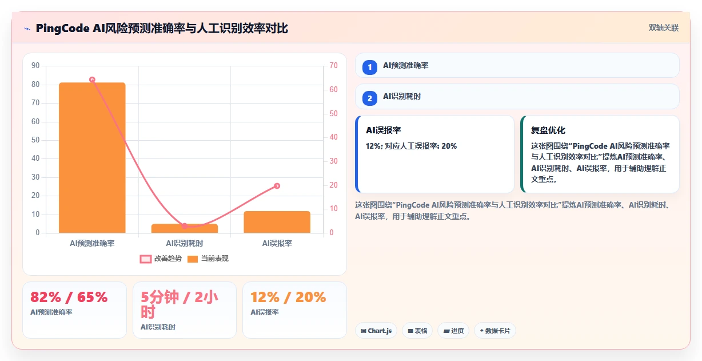This screenshot has height=361, width=702.
Task: Click the icon inside 进度 tag
Action: tap(446, 331)
